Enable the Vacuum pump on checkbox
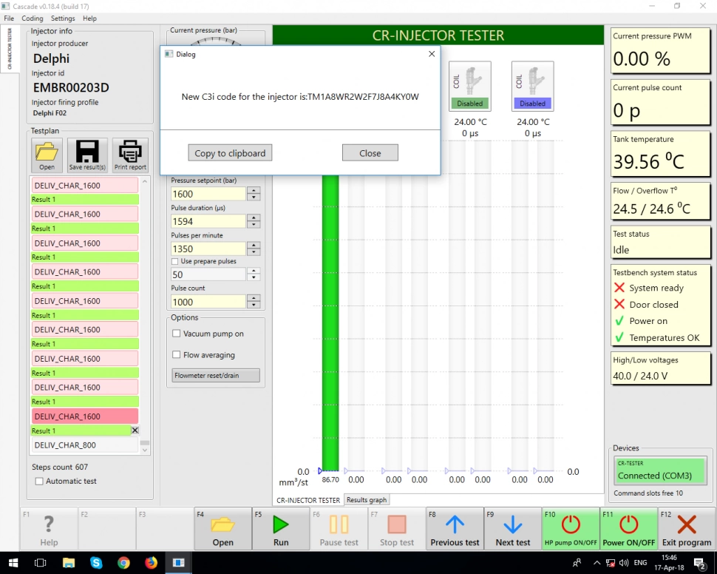The image size is (717, 574). click(176, 334)
